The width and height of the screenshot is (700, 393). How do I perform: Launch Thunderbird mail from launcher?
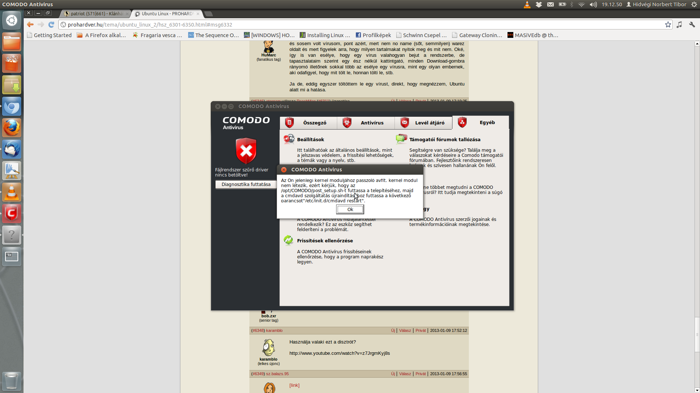click(x=12, y=150)
